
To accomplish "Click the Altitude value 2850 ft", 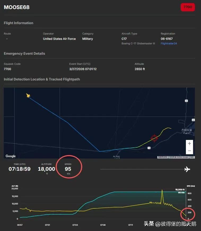I will (140, 69).
